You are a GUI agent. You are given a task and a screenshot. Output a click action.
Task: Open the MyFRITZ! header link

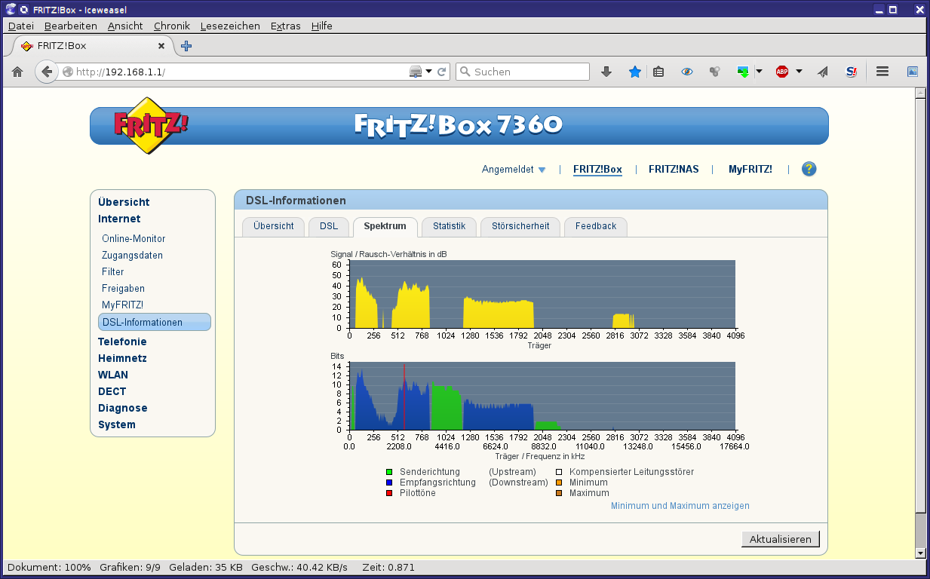[750, 170]
